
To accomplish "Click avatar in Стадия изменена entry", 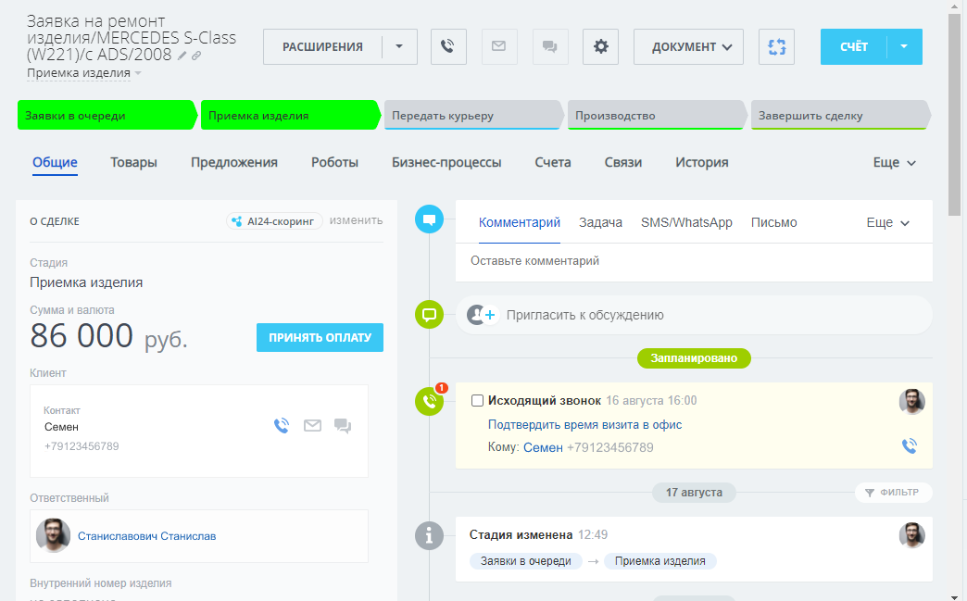I will 912,535.
